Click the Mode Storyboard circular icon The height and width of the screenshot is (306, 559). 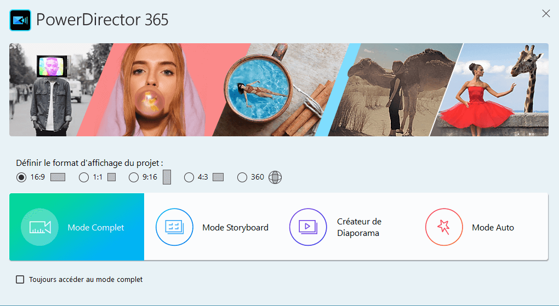pos(174,227)
